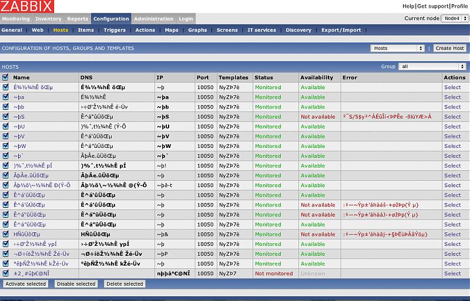Sort hosts by IP column header

click(160, 77)
